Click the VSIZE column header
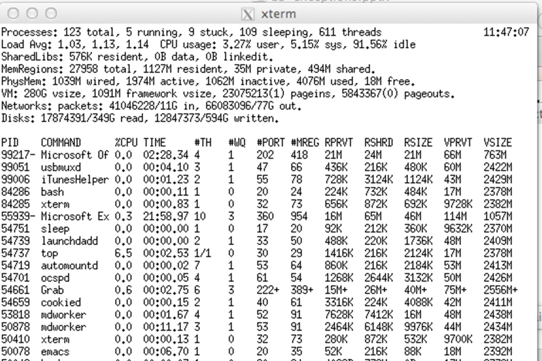 [498, 143]
